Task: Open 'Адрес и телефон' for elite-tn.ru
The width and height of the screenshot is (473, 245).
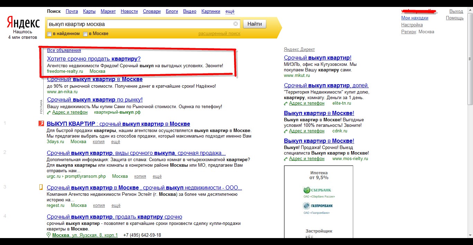Action: pyautogui.click(x=307, y=103)
